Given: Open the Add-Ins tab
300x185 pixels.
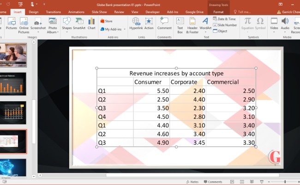Looking at the screenshot, I should pyautogui.click(x=173, y=12).
